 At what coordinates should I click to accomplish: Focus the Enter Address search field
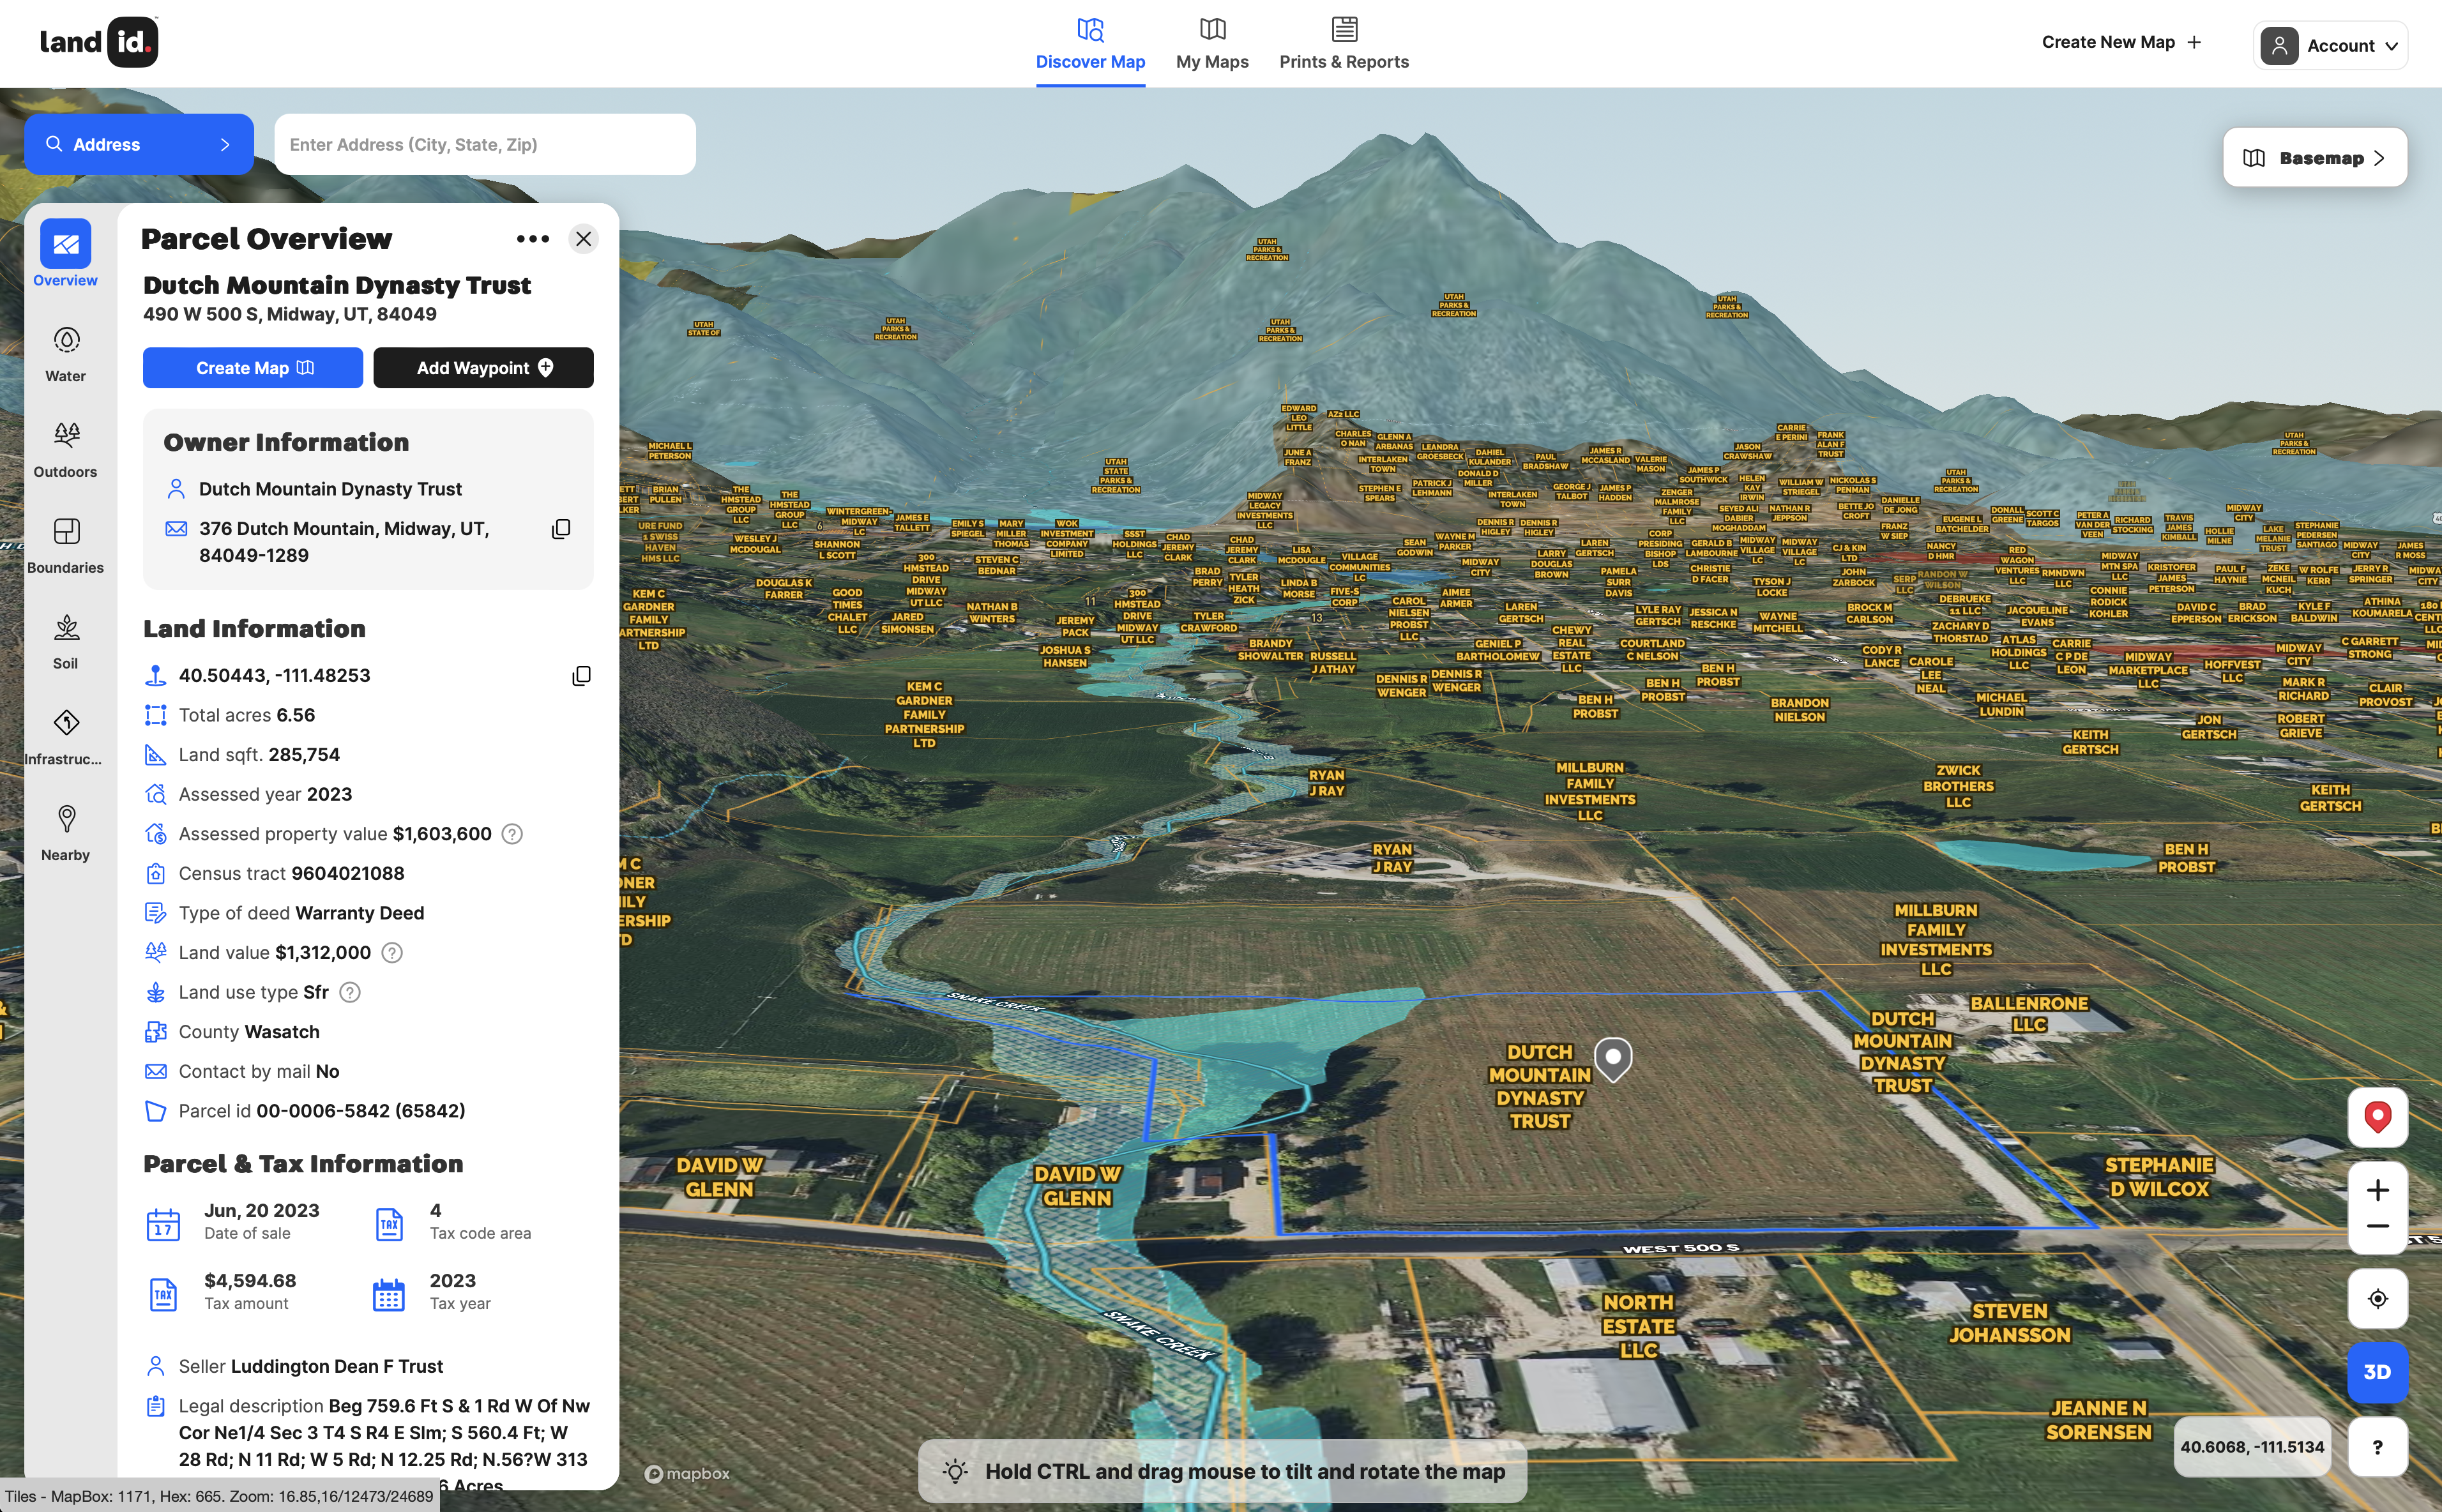(x=485, y=144)
